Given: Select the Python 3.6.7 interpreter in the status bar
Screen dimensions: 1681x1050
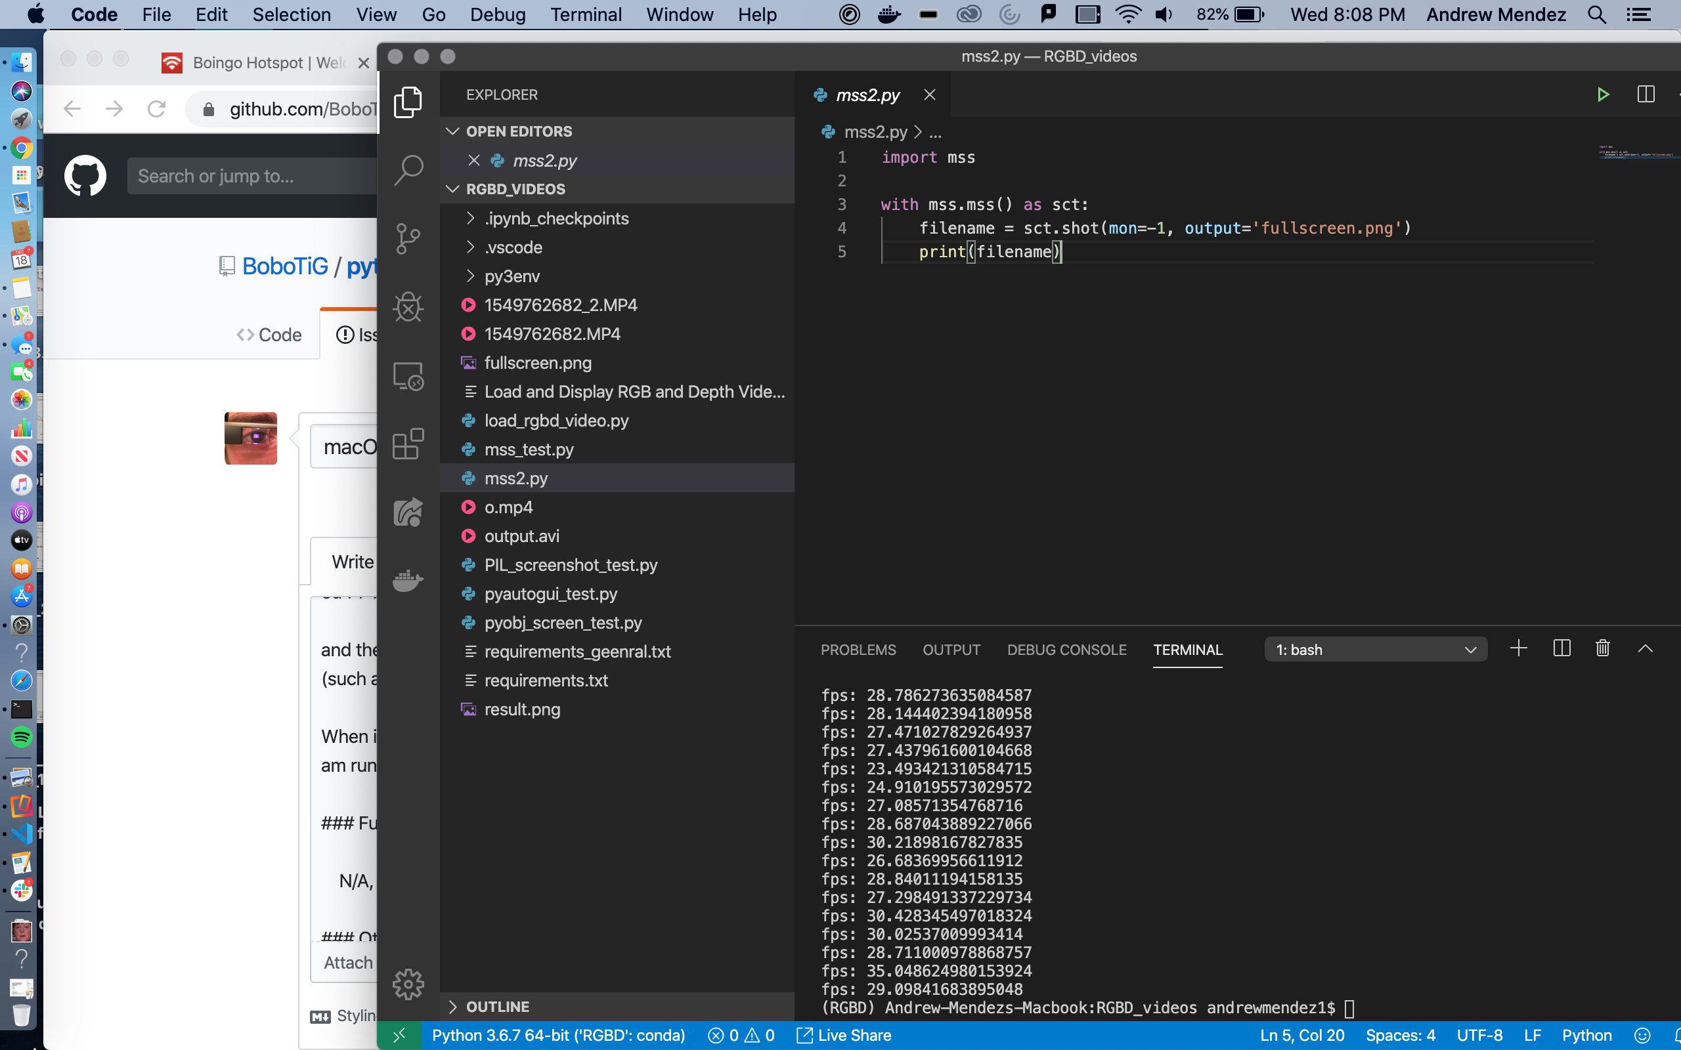Looking at the screenshot, I should coord(557,1036).
